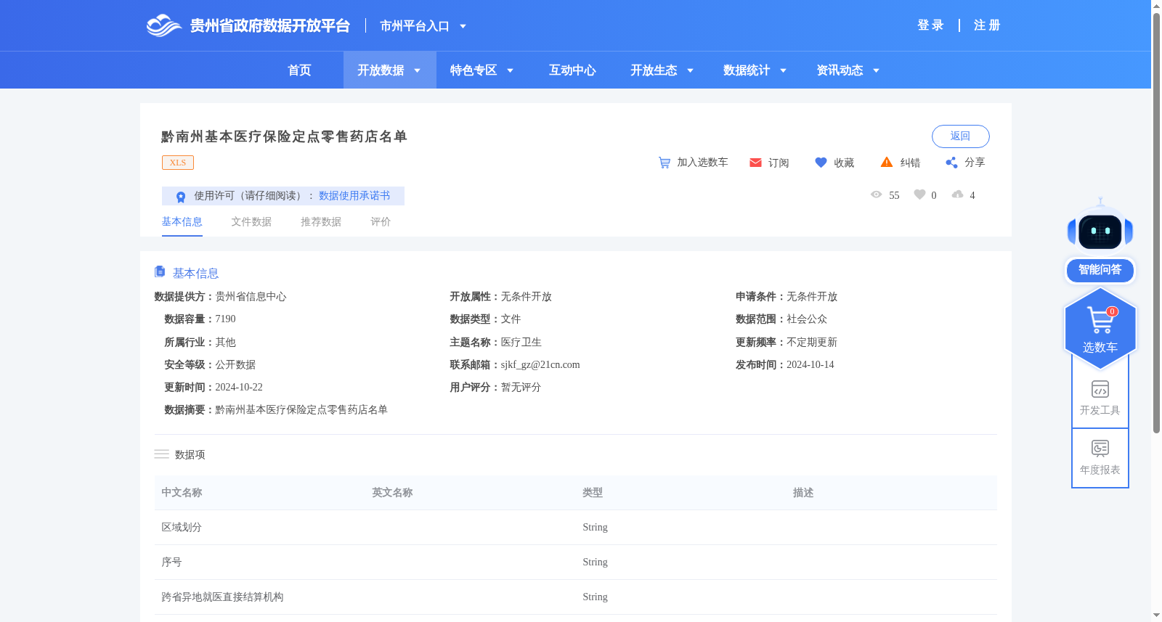Click the 数据项 list lines icon
This screenshot has width=1162, height=622.
pos(161,454)
